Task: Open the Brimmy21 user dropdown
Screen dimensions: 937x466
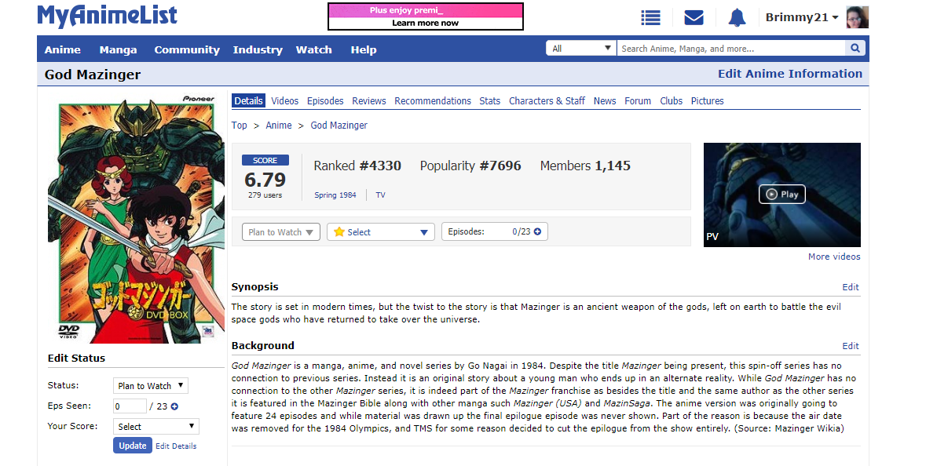Action: point(801,17)
